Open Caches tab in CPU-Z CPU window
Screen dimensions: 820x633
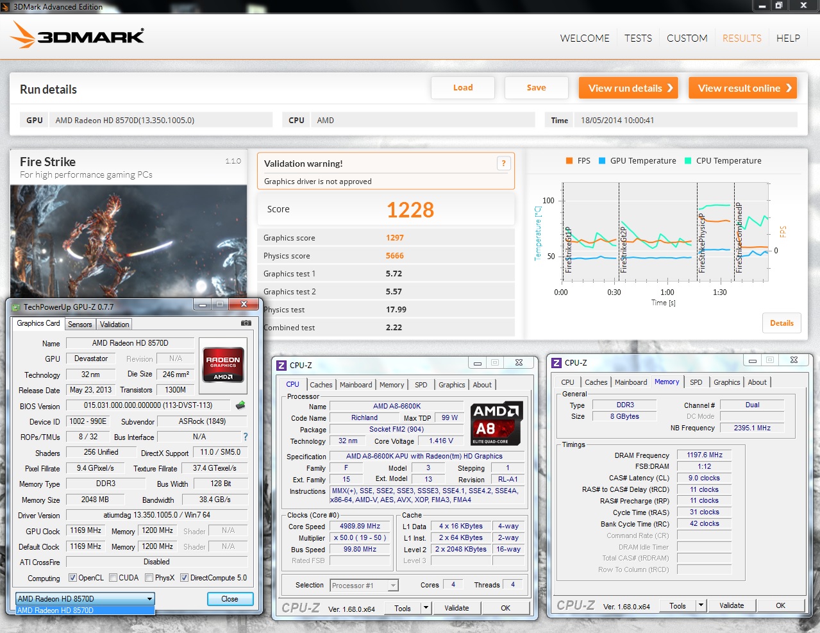(321, 385)
